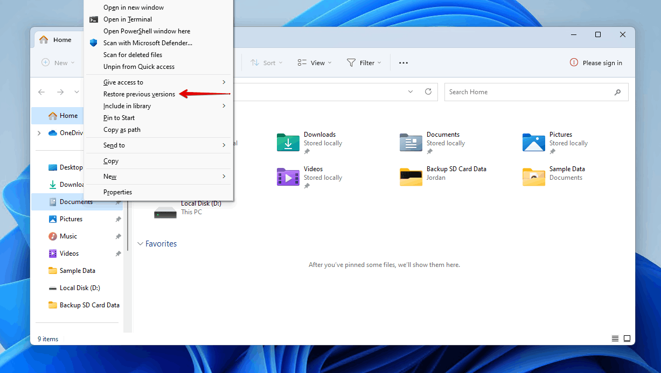Click the pin icon beside sidebar Videos
Screen dimensions: 661x373
pyautogui.click(x=118, y=254)
